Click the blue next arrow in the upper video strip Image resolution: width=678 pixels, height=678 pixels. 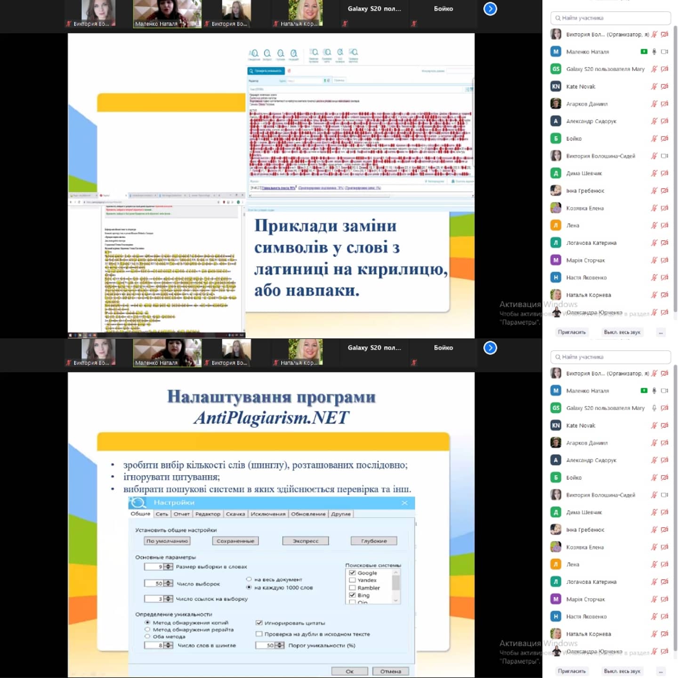coord(490,9)
